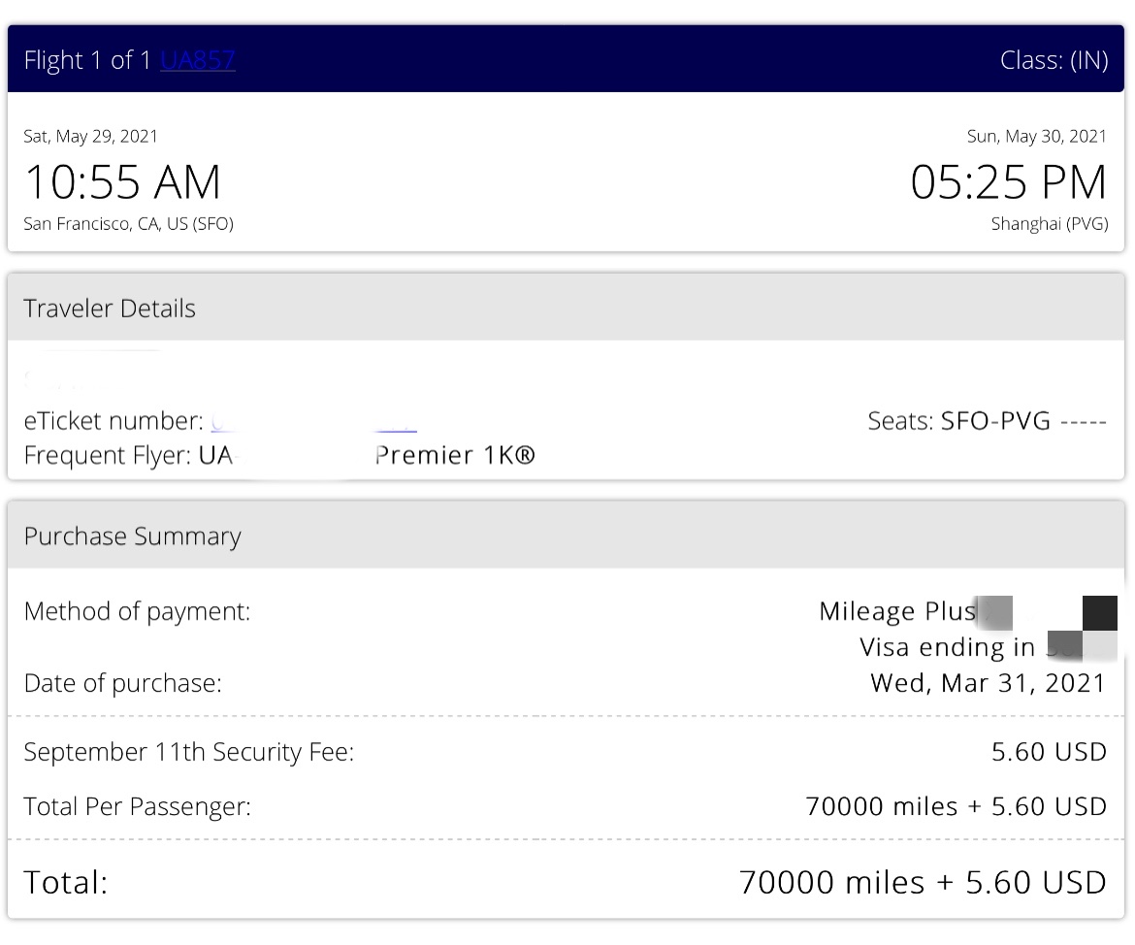Click the Sun, May 30, 2021 arrival date

click(x=1036, y=136)
